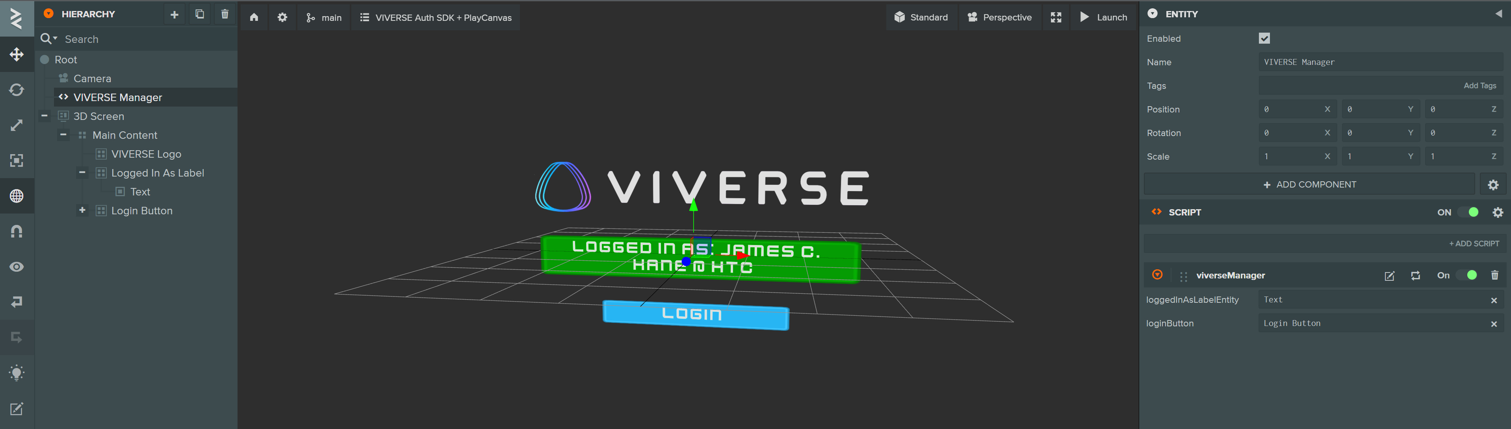Open the Perspective camera dropdown
Viewport: 1511px width, 429px height.
click(x=999, y=18)
